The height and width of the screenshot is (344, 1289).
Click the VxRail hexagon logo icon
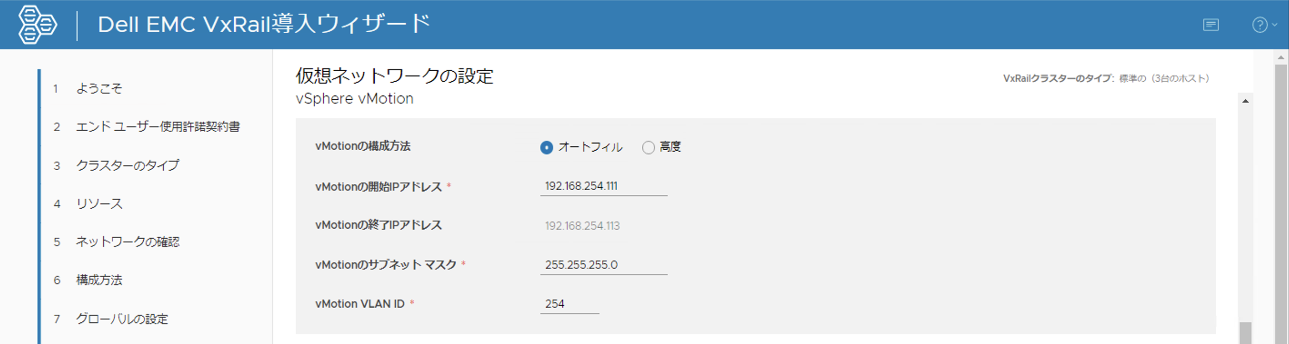[37, 25]
